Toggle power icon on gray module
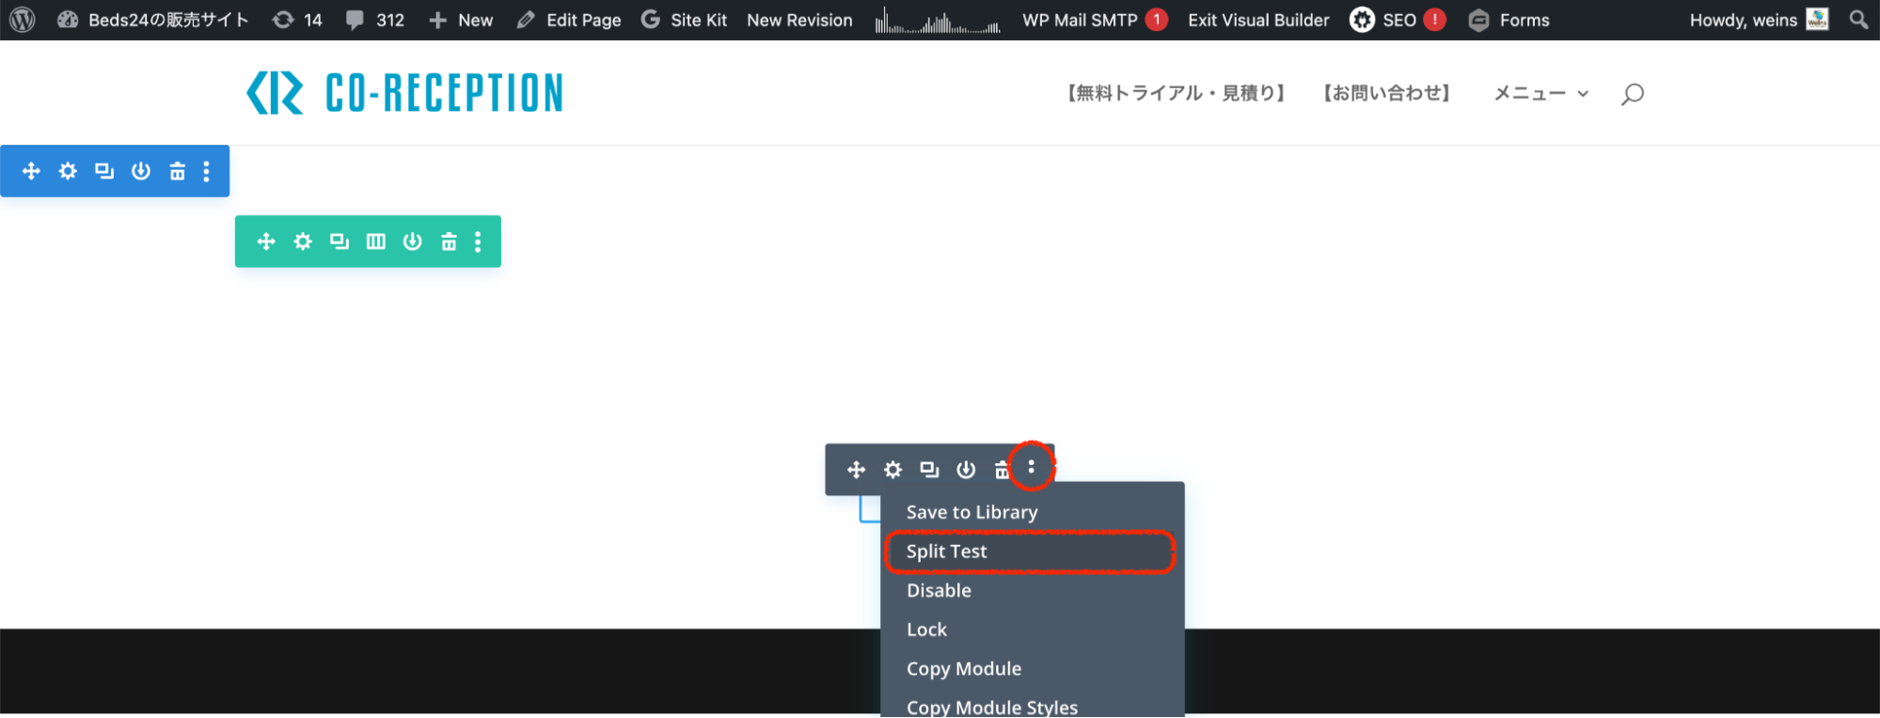 pos(966,469)
